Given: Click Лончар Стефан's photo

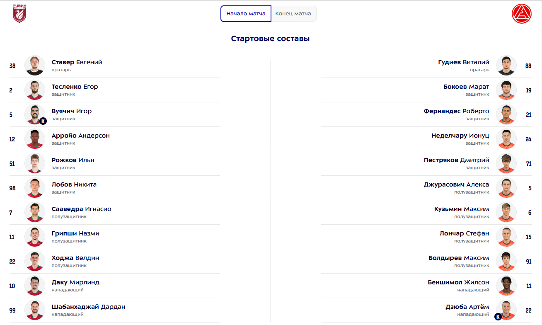Looking at the screenshot, I should 506,237.
